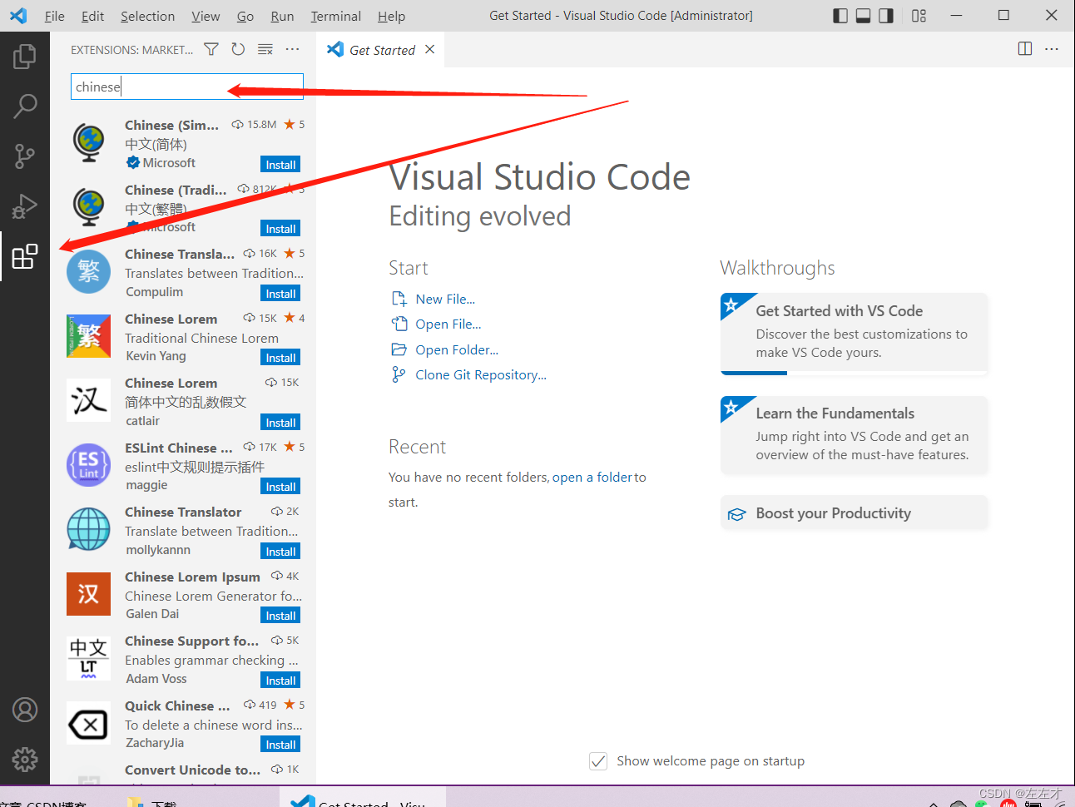Toggle secondary side bar layout icon
The height and width of the screenshot is (807, 1075).
click(886, 16)
